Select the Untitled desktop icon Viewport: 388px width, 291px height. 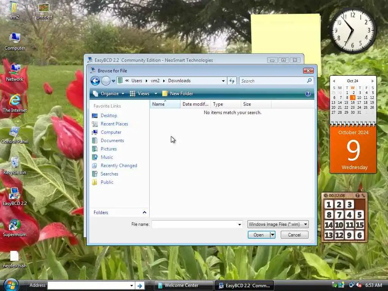[44, 11]
